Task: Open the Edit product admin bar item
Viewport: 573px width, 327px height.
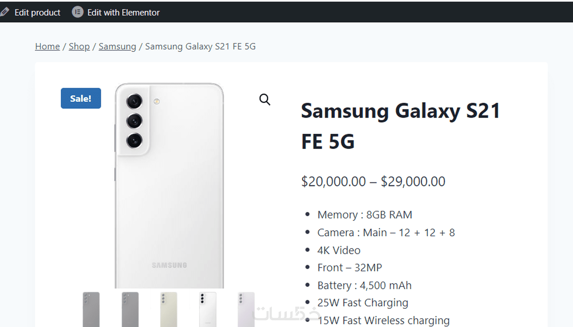Action: (x=37, y=12)
